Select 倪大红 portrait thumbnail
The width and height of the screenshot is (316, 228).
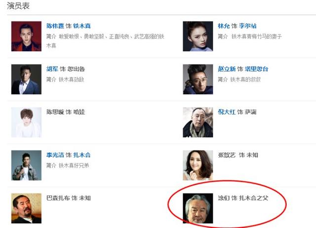(x=198, y=122)
